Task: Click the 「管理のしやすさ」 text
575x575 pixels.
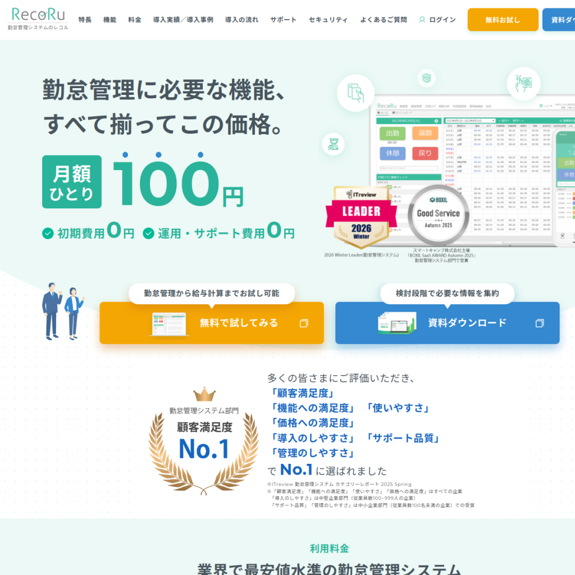Action: 312,453
